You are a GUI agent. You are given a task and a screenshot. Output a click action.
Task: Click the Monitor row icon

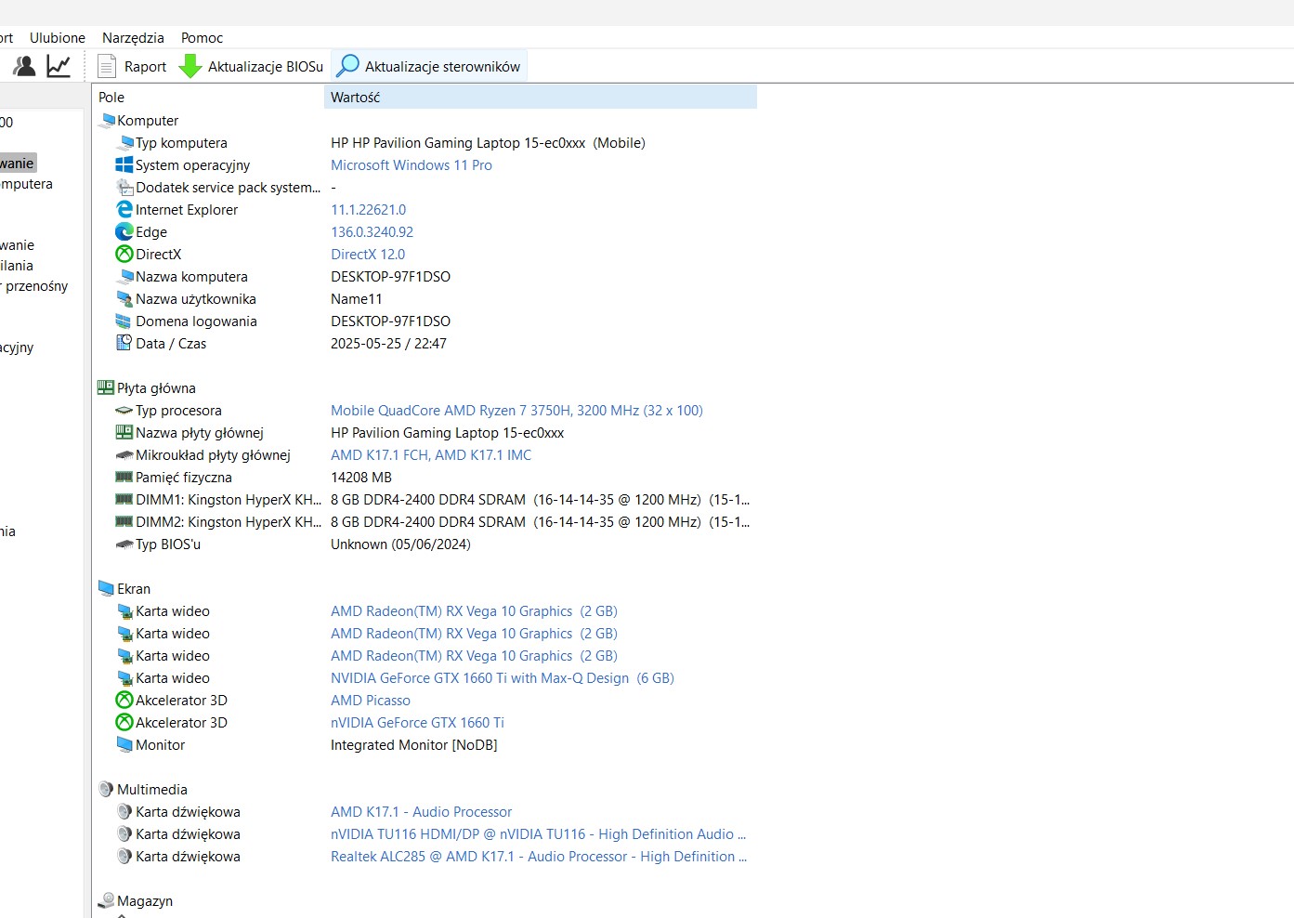tap(124, 745)
